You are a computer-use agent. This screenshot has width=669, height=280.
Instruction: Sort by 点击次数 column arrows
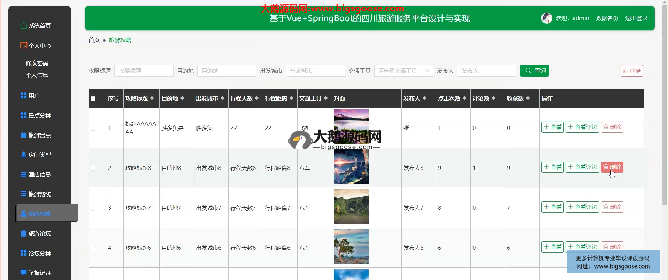(464, 99)
